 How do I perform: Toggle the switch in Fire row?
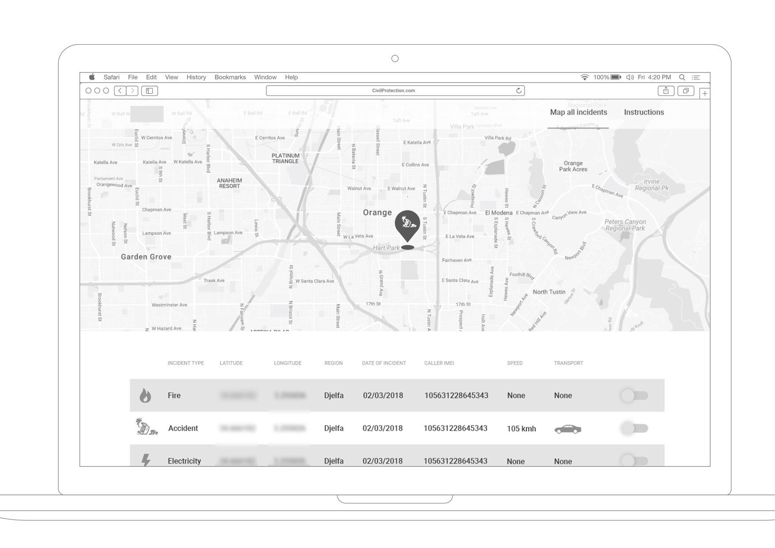pos(634,395)
